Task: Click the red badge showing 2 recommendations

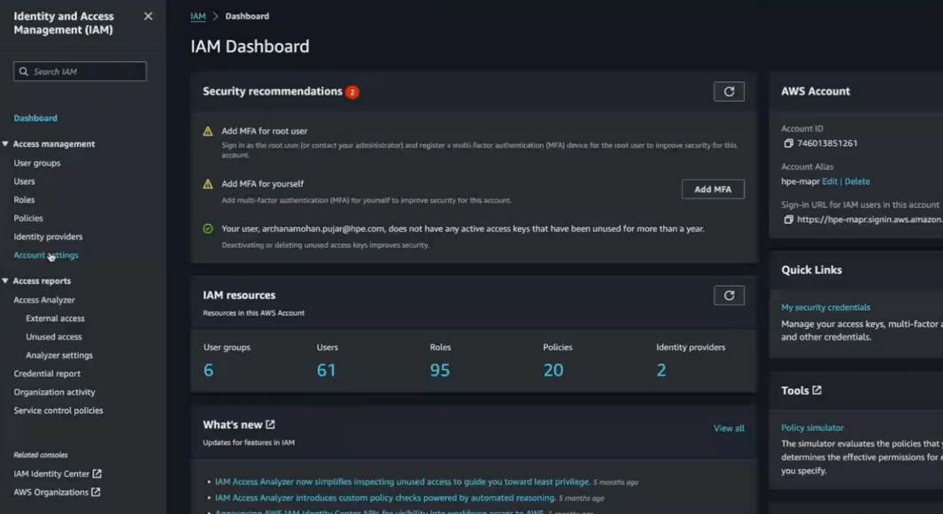Action: (x=352, y=92)
